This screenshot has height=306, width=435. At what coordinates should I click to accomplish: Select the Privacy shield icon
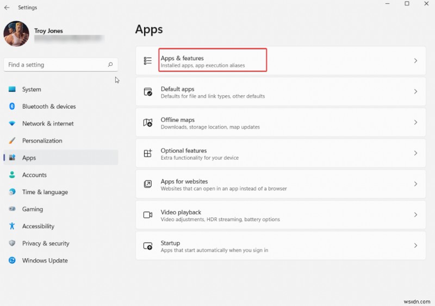[12, 243]
